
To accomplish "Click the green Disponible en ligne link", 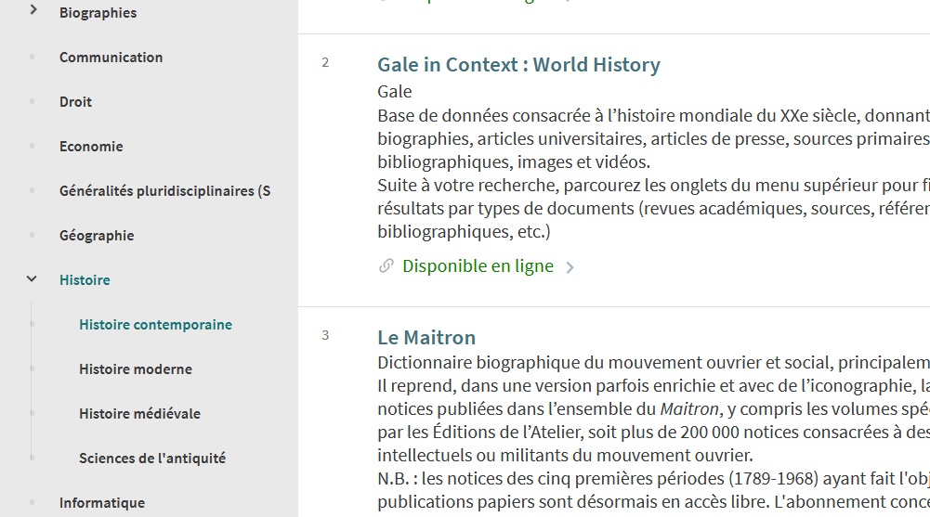I will point(478,265).
